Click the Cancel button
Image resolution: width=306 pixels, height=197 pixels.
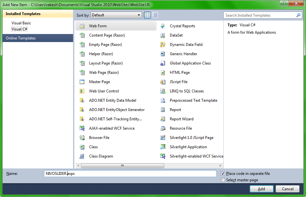(x=288, y=189)
